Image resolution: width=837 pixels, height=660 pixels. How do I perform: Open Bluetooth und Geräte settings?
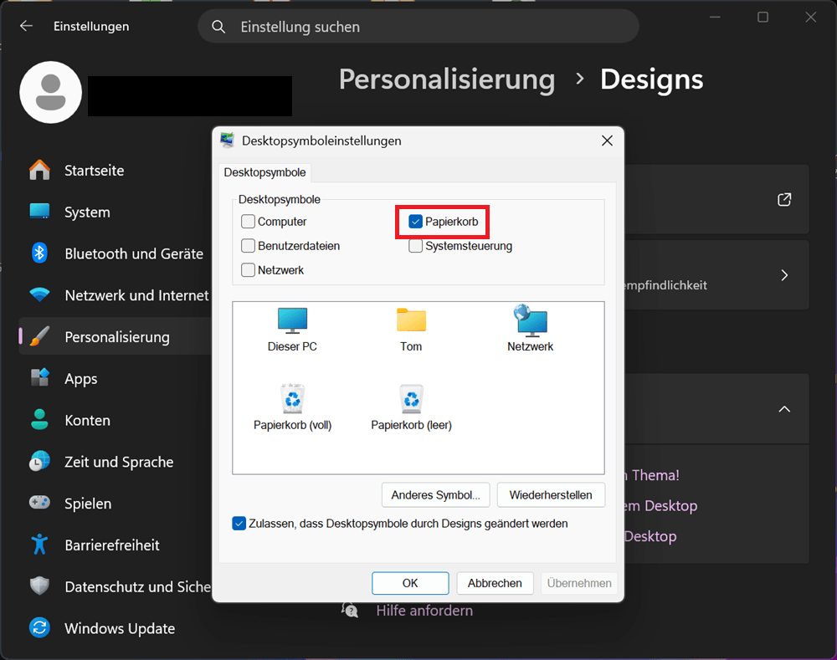coord(115,254)
